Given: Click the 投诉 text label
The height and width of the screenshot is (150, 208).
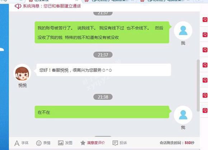Looking at the screenshot, I should [123, 143].
